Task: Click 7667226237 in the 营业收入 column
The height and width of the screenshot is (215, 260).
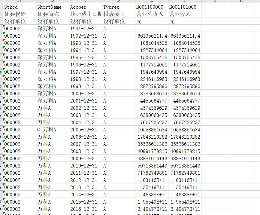Action: pyautogui.click(x=185, y=122)
